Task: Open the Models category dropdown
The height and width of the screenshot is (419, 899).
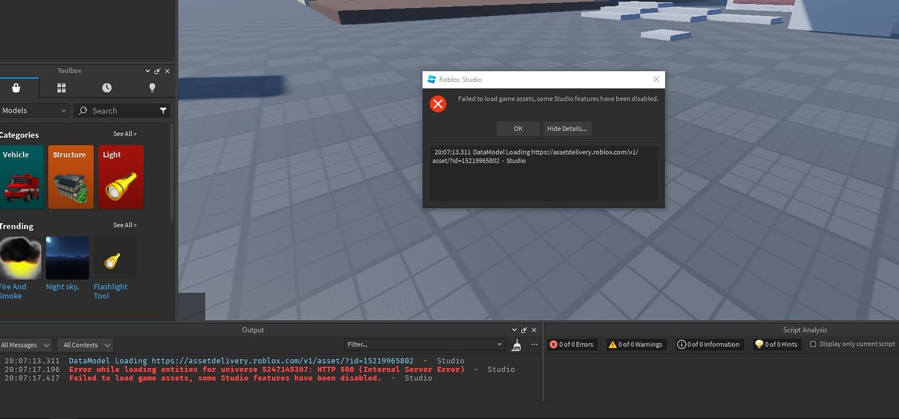Action: click(33, 110)
